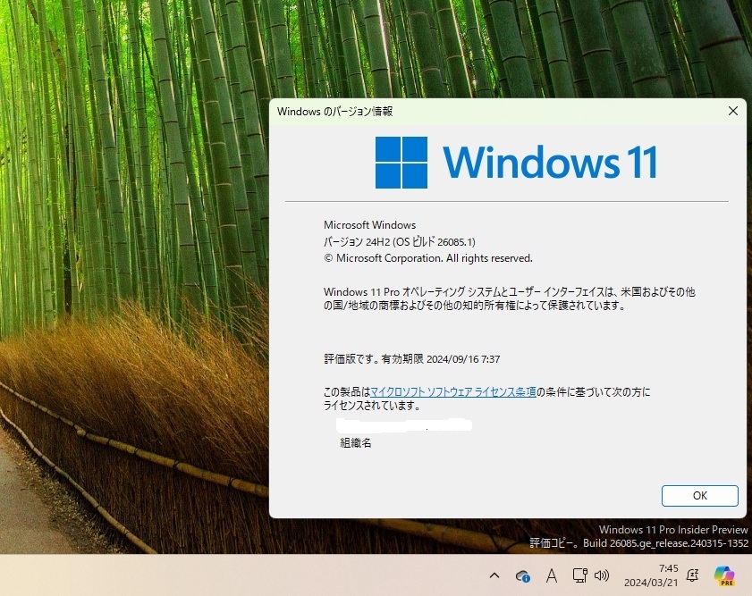Click the Windows 11 Pro trademark notice paragraph
This screenshot has width=752, height=596.
tap(510, 298)
